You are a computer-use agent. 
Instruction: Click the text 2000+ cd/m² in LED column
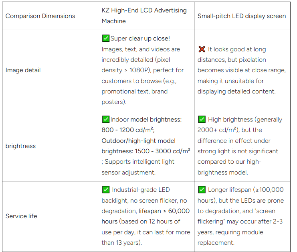pyautogui.click(x=217, y=130)
